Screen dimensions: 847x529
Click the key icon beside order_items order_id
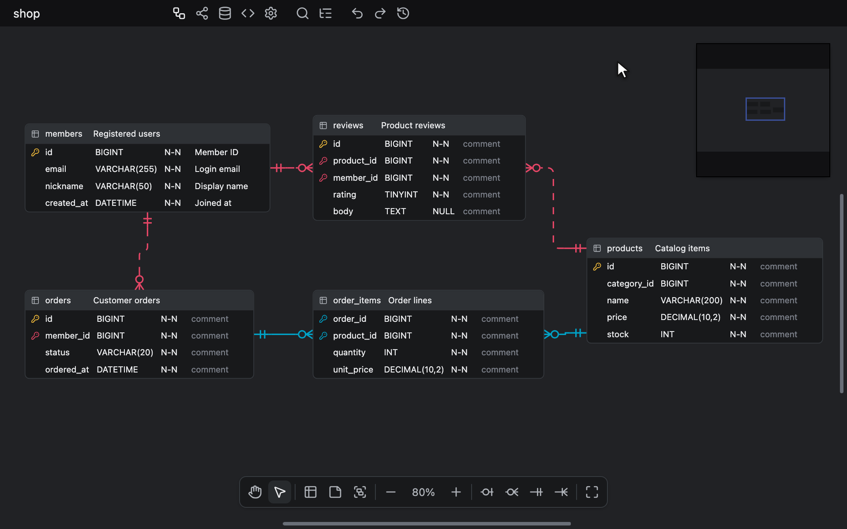[323, 319]
